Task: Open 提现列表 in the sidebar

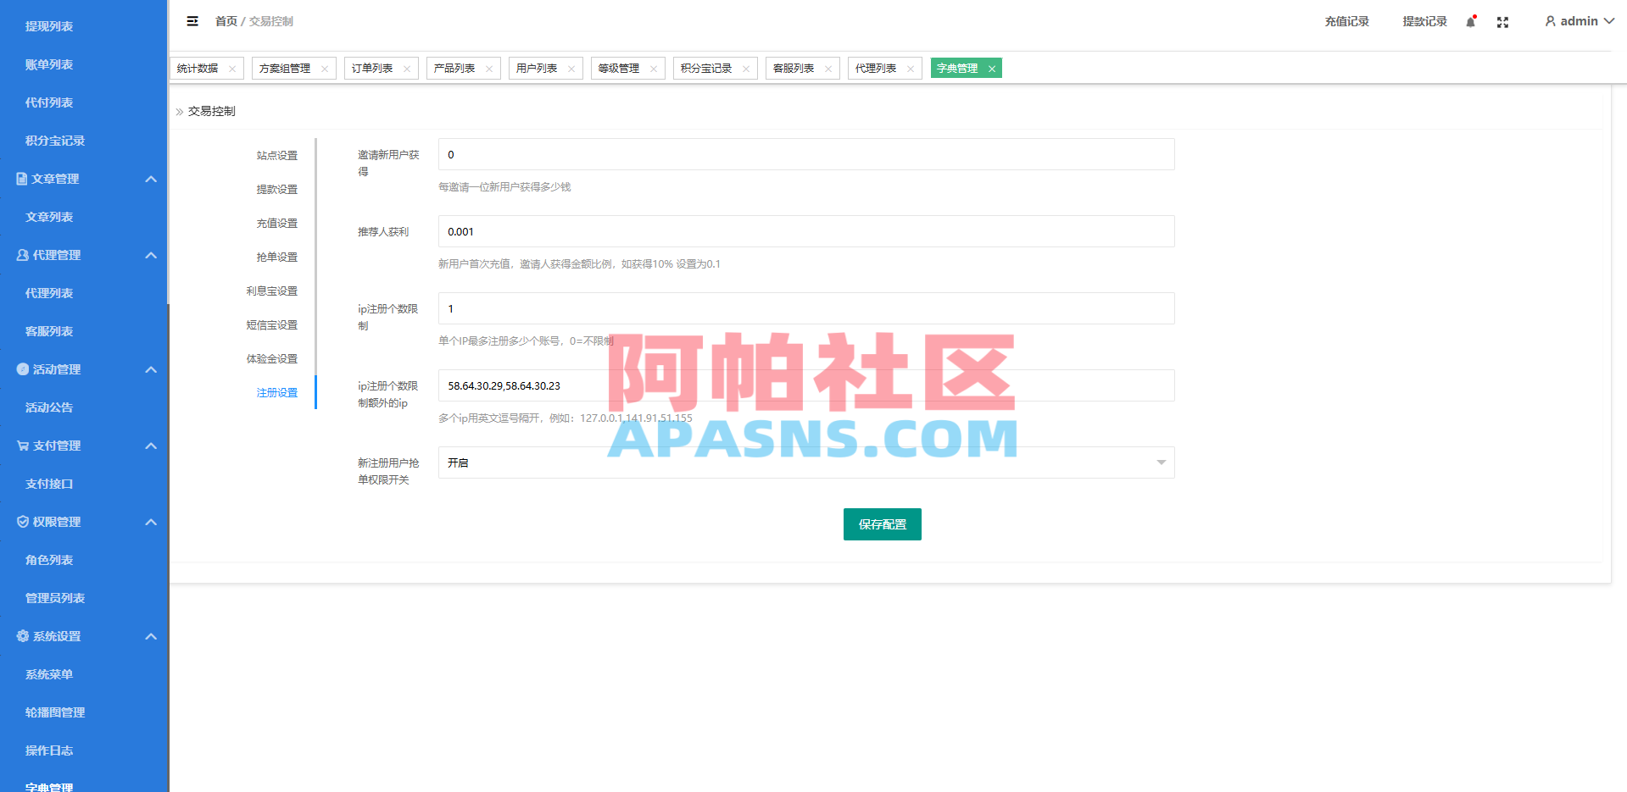Action: point(49,26)
